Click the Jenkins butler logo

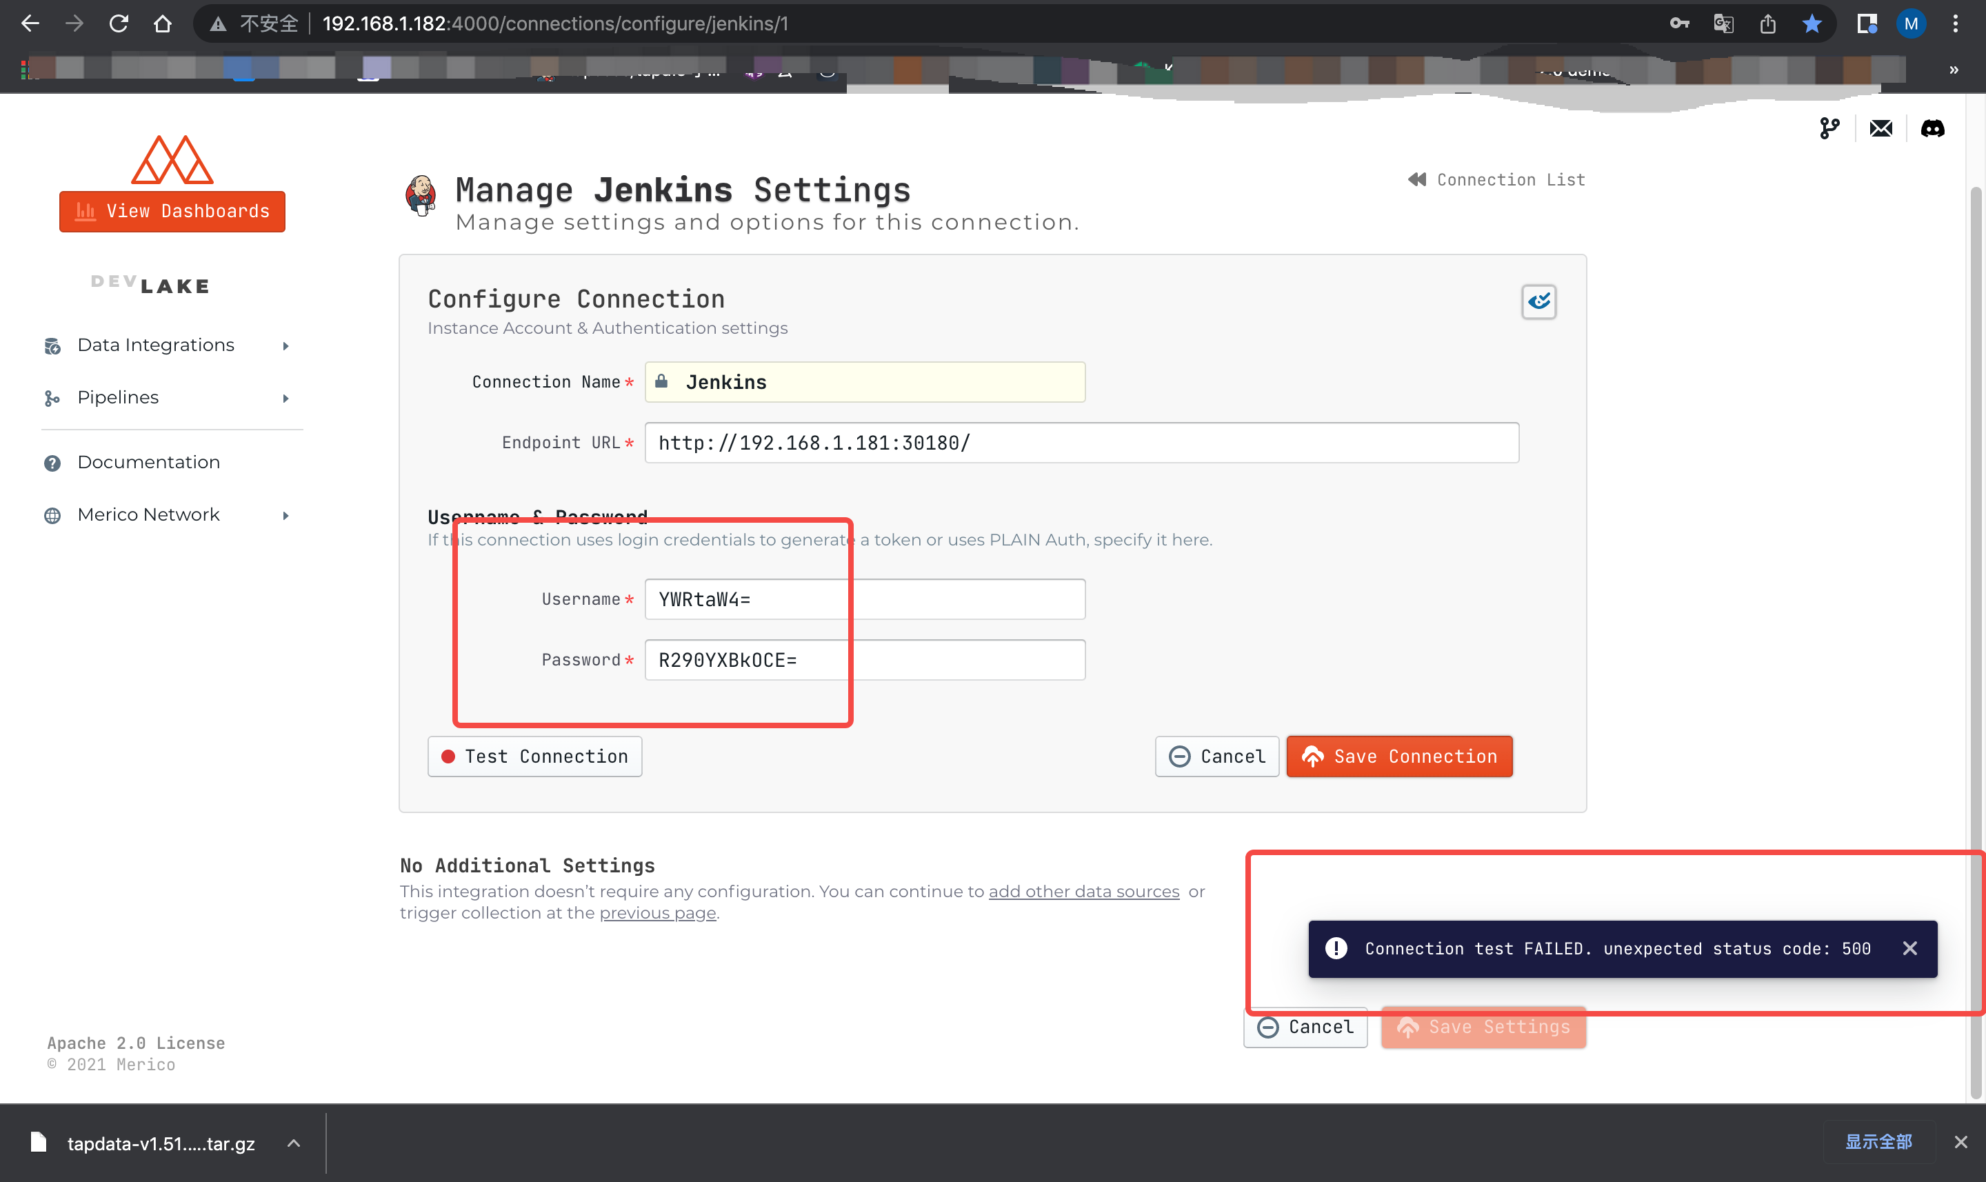tap(421, 196)
